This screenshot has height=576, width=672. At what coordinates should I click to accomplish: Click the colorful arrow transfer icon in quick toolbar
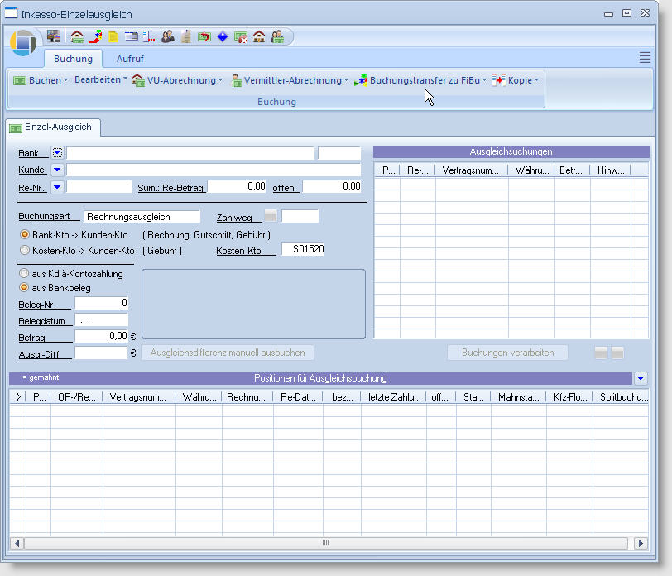pos(95,36)
